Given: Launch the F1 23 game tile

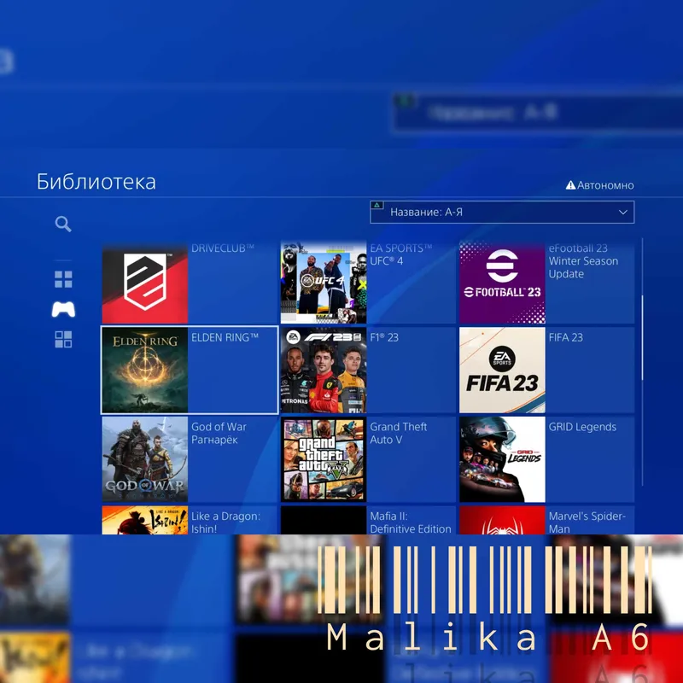Looking at the screenshot, I should pos(368,370).
